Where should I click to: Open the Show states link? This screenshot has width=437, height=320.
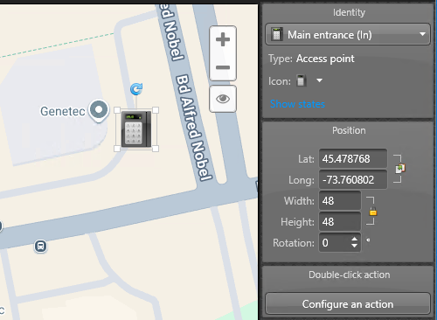tap(297, 104)
